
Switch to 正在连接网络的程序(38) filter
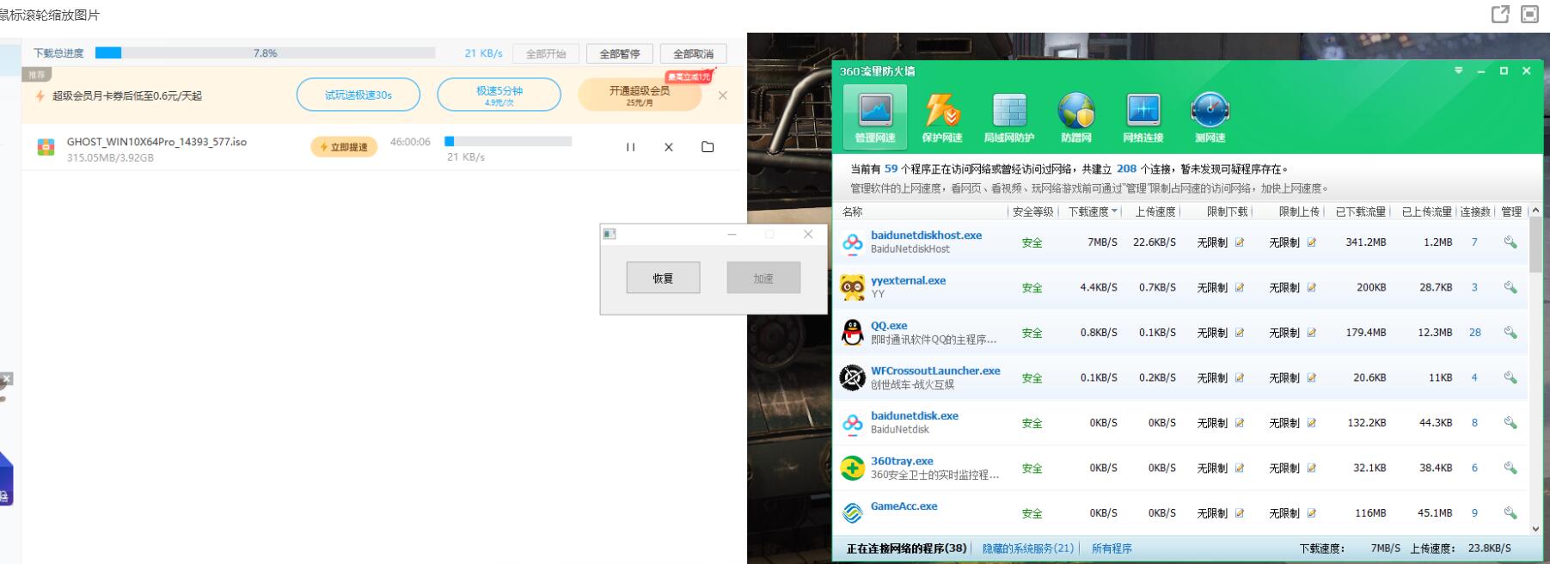pyautogui.click(x=907, y=549)
